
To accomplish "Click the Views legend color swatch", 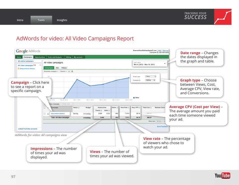I will pos(134,98).
